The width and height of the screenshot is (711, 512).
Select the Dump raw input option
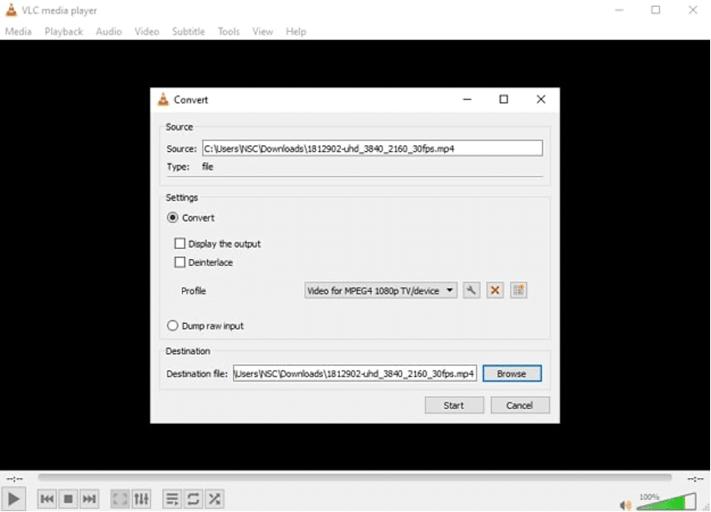[173, 326]
